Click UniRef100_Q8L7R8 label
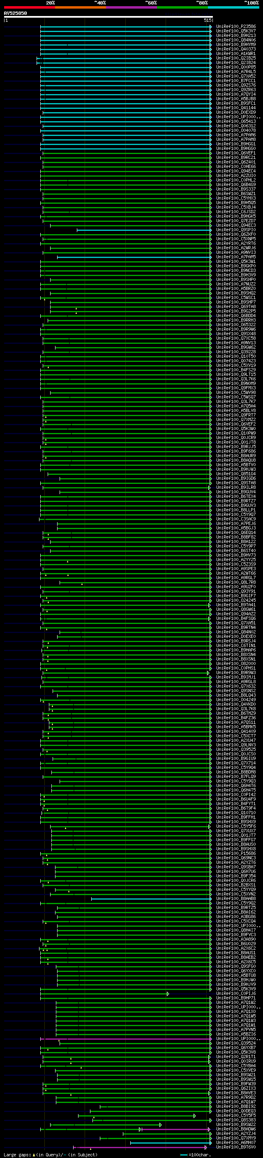 tap(236, 582)
